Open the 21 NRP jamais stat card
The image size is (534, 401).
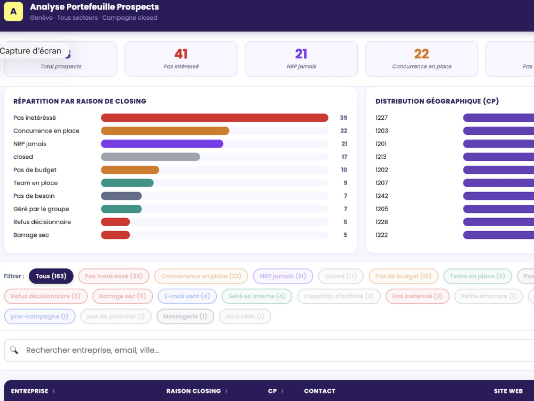[x=301, y=59]
